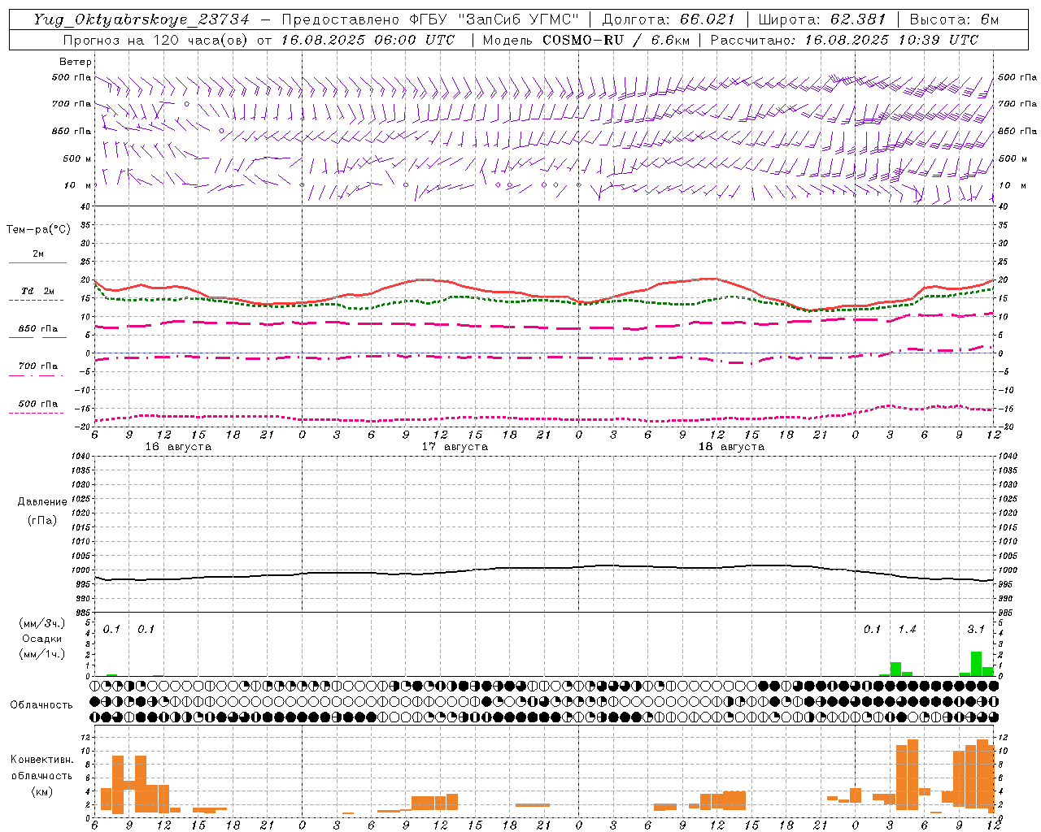The width and height of the screenshot is (1041, 832).
Task: Click the Td 2м dew point legend label
Action: pyautogui.click(x=38, y=291)
